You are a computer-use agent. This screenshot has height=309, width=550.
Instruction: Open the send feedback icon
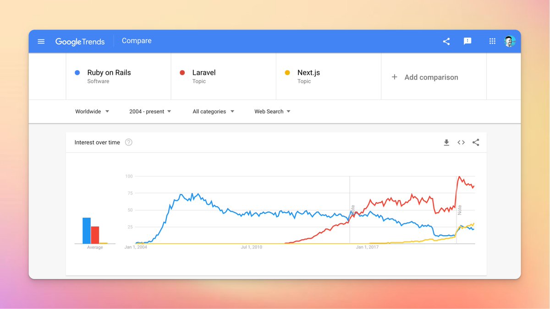[467, 41]
